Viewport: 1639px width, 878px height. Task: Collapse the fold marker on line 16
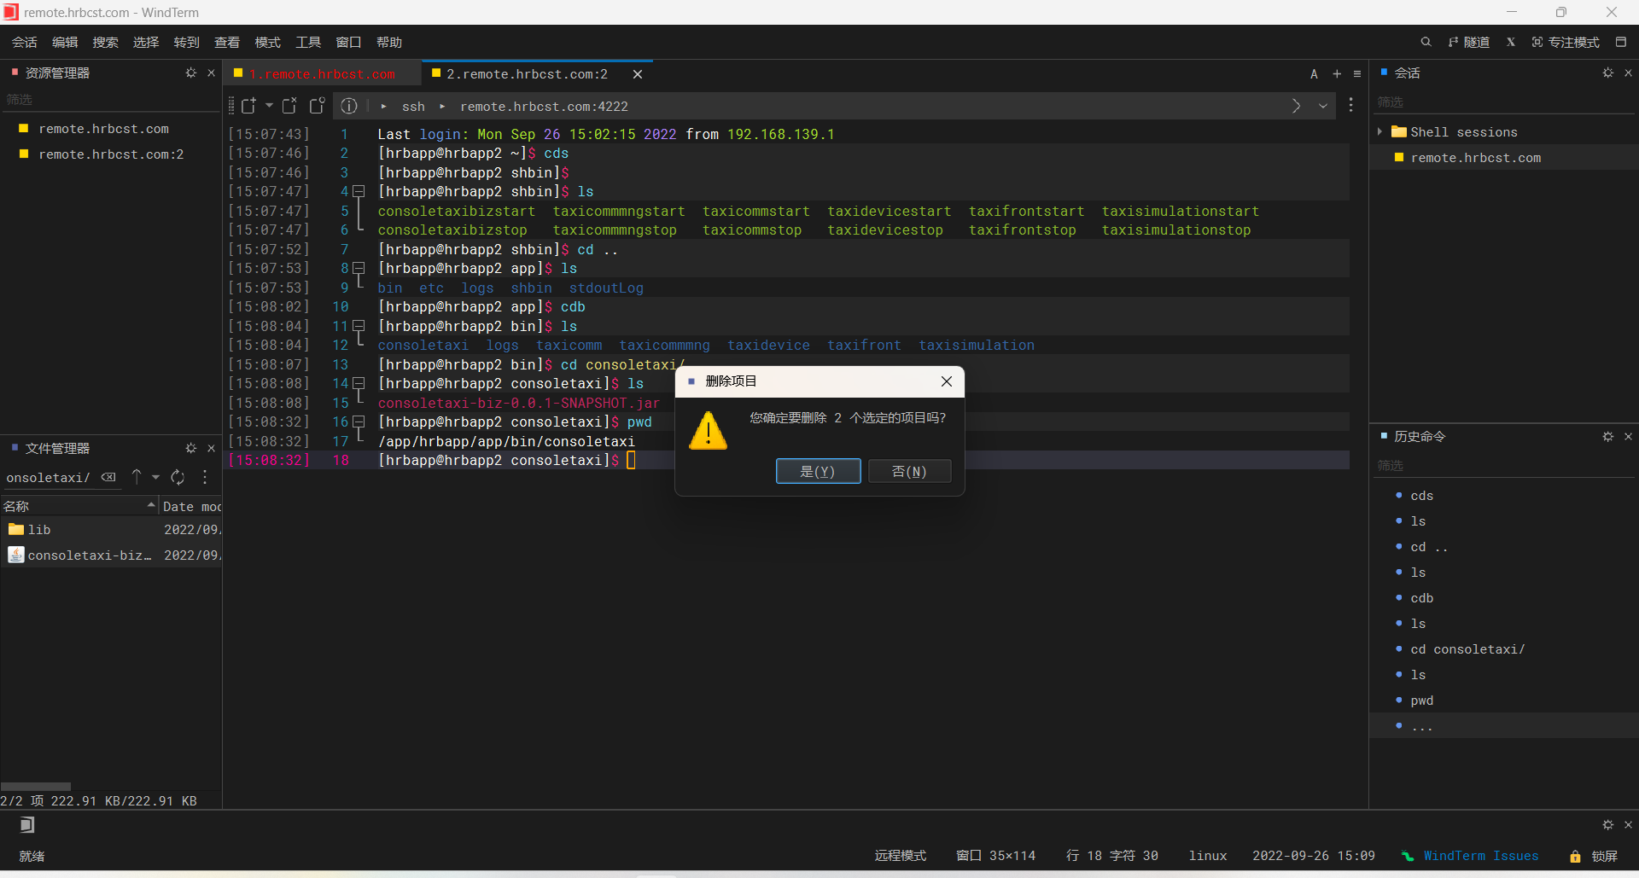pos(359,422)
